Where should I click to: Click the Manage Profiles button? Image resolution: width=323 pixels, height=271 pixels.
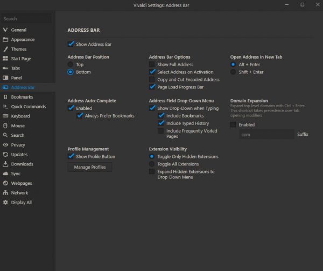coord(90,167)
